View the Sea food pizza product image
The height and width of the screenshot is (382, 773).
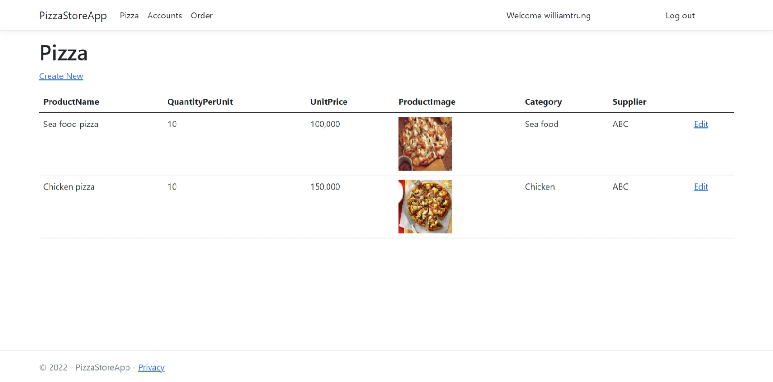425,144
